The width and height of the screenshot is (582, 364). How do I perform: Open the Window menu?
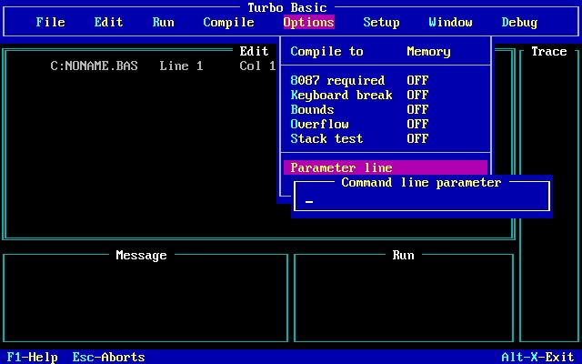point(451,22)
